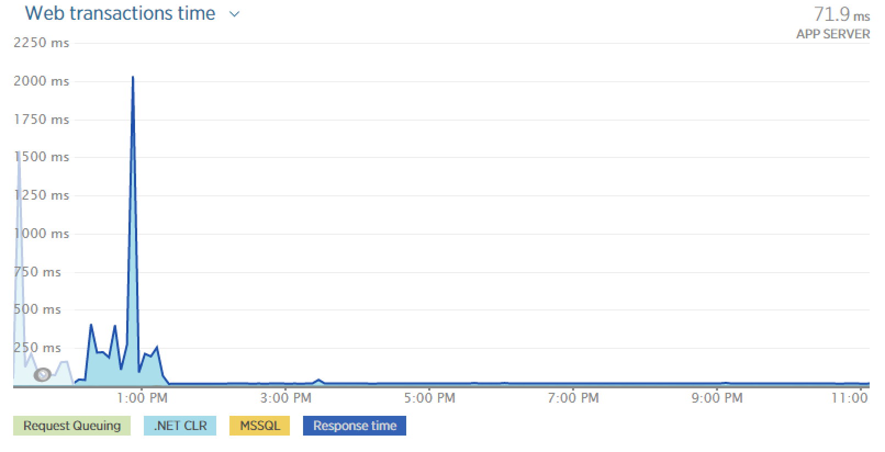
Task: Click the 5:00 PM time axis label
Action: pos(429,398)
